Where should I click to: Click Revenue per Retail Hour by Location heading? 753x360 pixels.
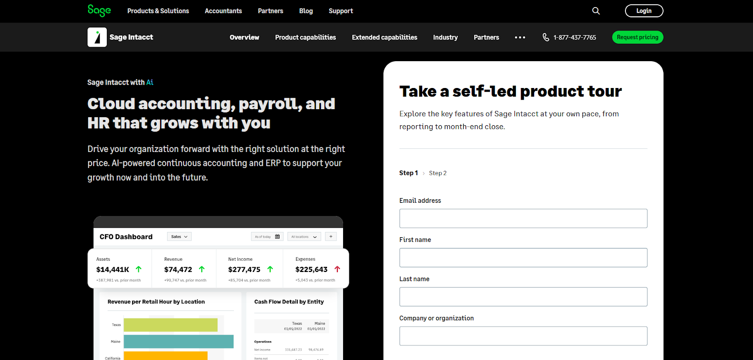(x=156, y=302)
